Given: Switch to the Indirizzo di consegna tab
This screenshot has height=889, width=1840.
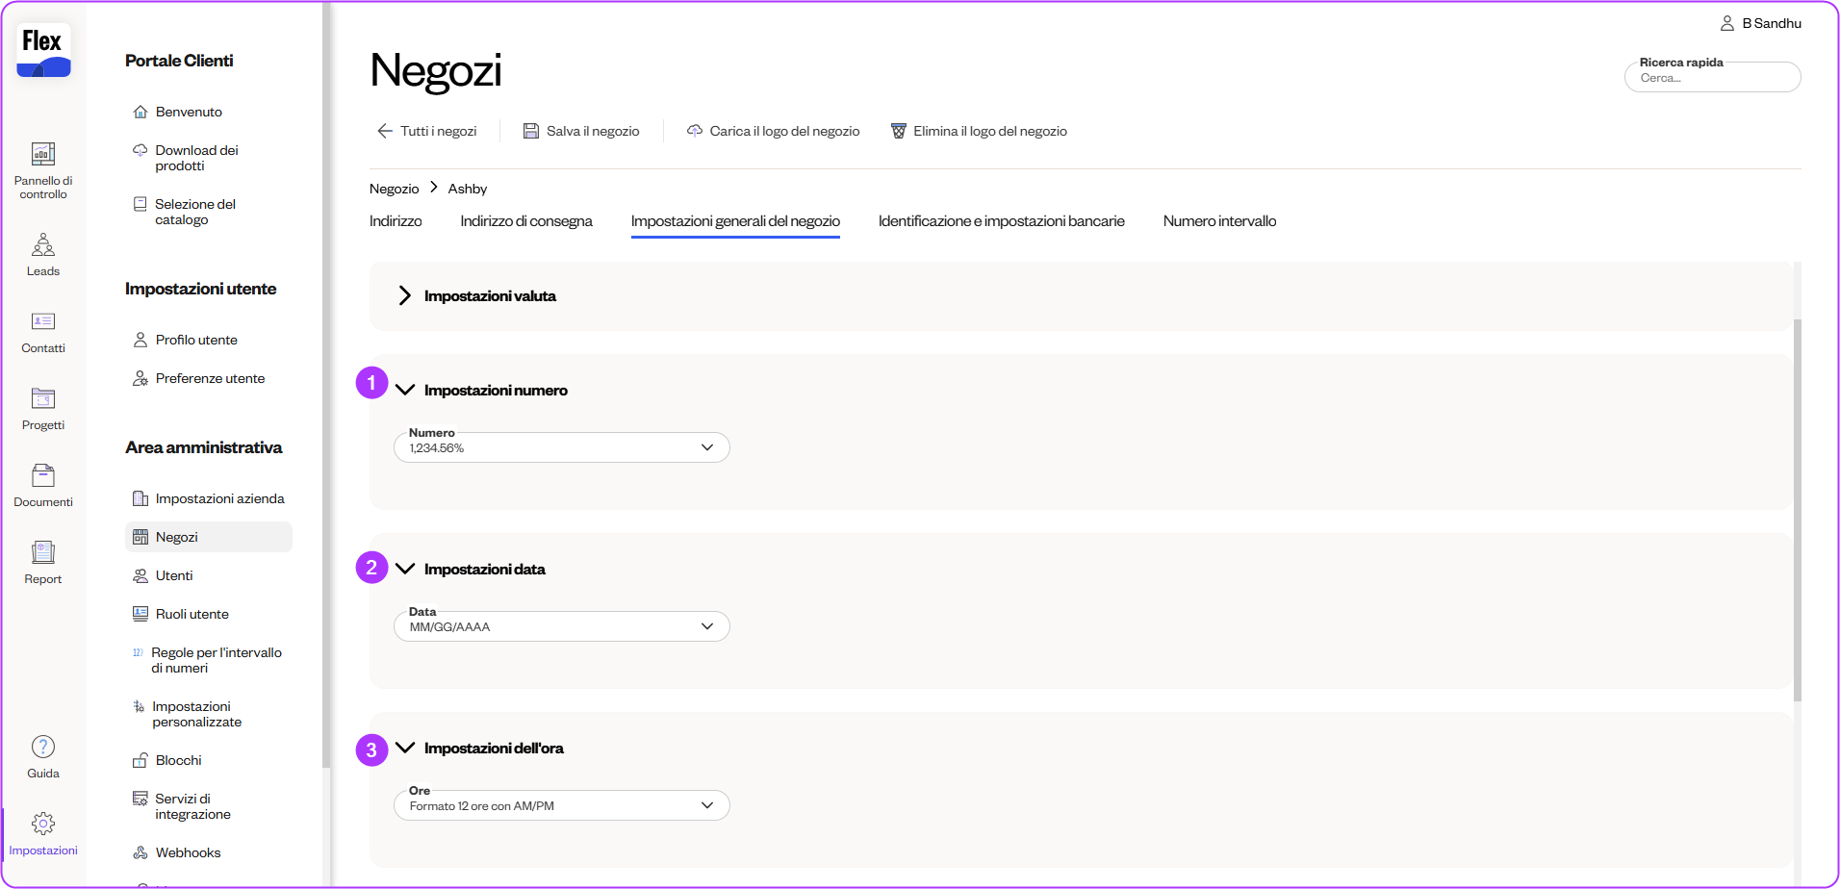Looking at the screenshot, I should pyautogui.click(x=525, y=221).
